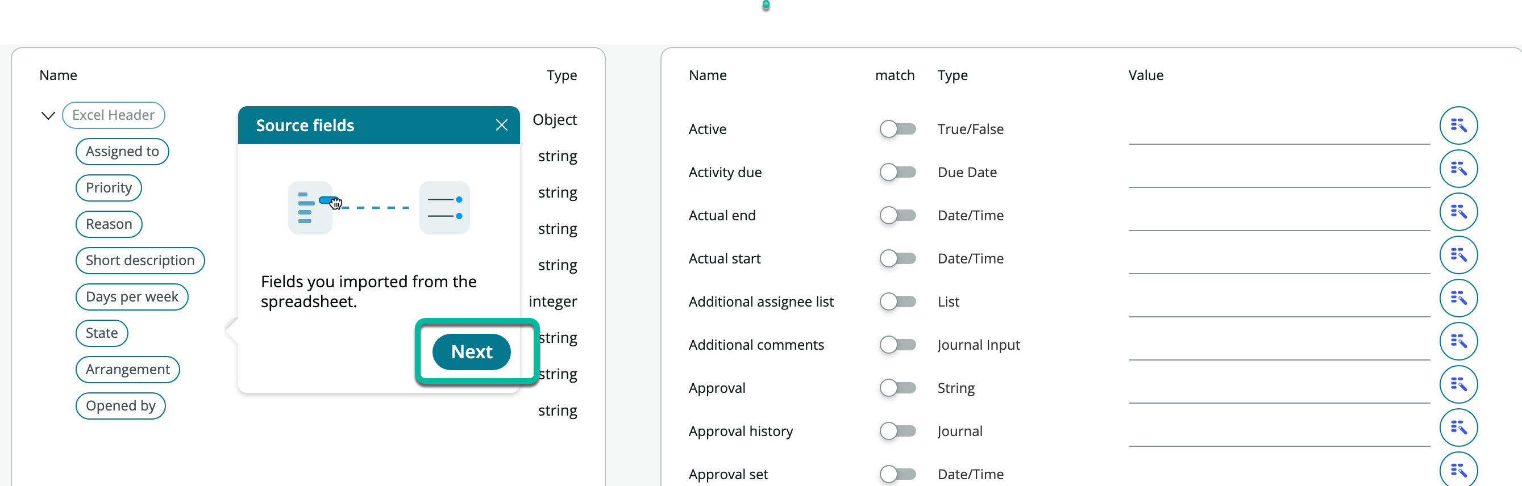The image size is (1522, 486).
Task: Turn on match for Additional comments
Action: pyautogui.click(x=897, y=344)
